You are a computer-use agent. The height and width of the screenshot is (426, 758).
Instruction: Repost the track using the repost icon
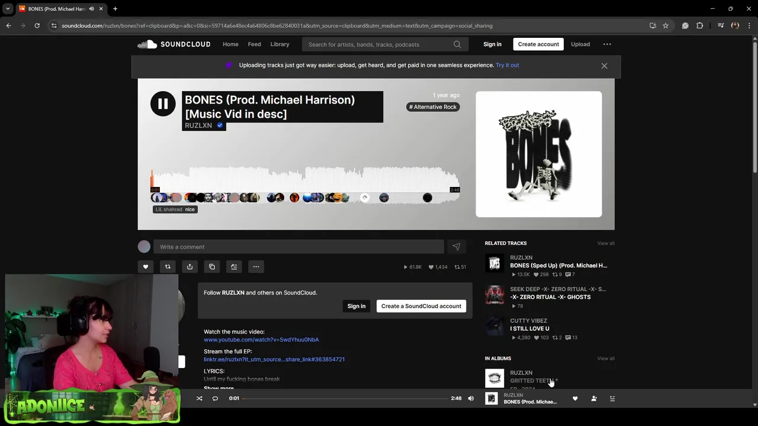[x=168, y=267]
